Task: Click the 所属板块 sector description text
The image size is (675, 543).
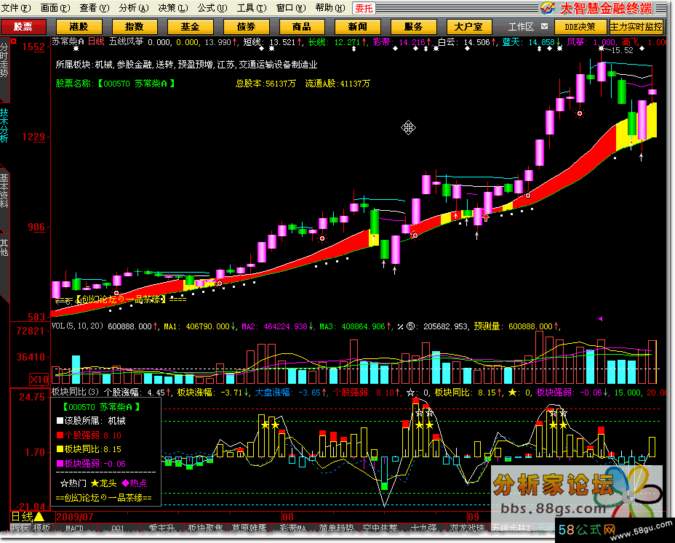Action: (x=186, y=65)
